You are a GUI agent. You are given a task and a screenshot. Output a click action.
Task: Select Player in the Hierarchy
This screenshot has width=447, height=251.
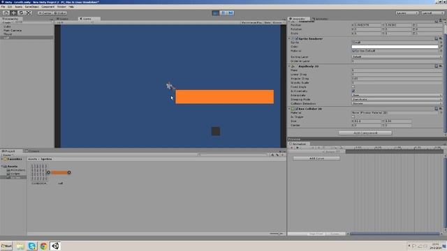pyautogui.click(x=8, y=34)
